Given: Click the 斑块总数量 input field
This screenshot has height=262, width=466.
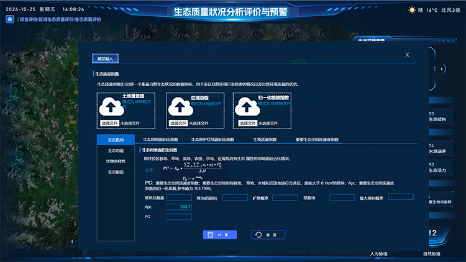Looking at the screenshot, I should tap(179, 197).
